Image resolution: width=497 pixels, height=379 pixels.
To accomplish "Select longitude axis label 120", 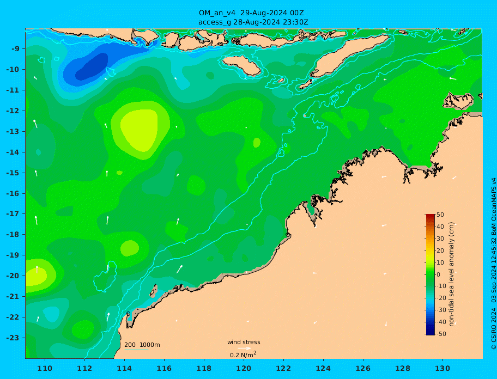I will [x=244, y=369].
